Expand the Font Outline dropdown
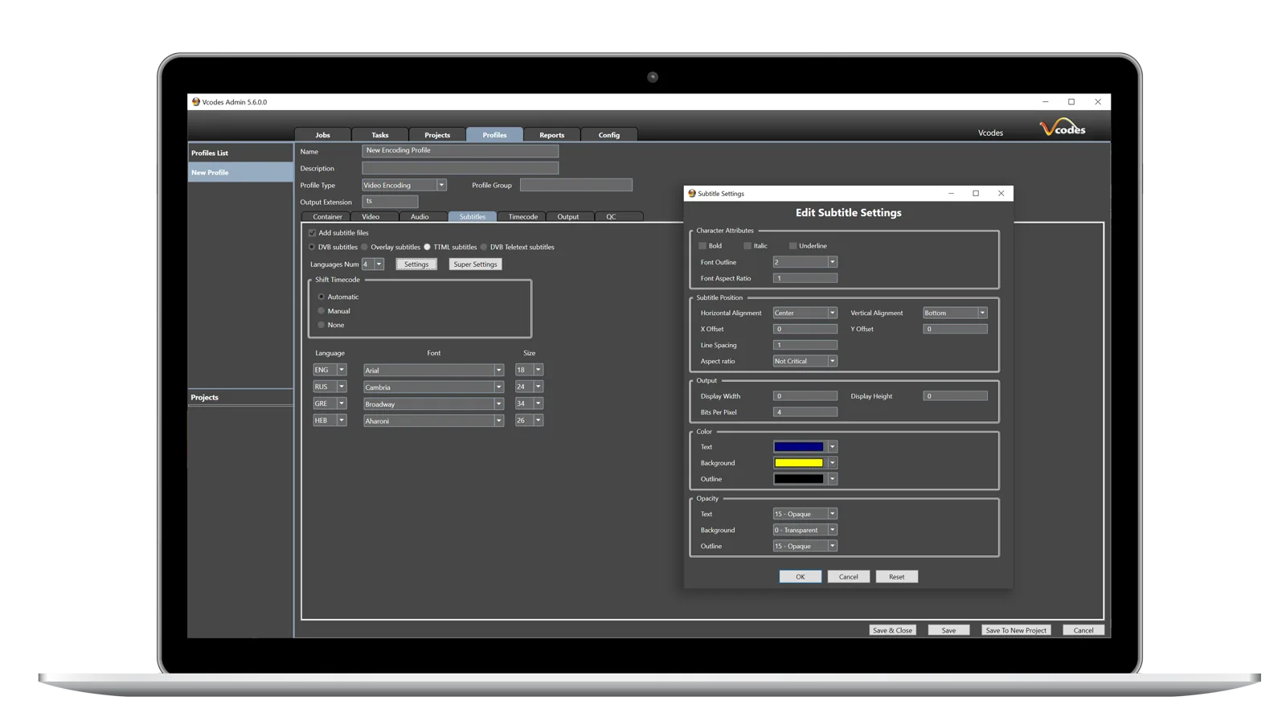 833,262
